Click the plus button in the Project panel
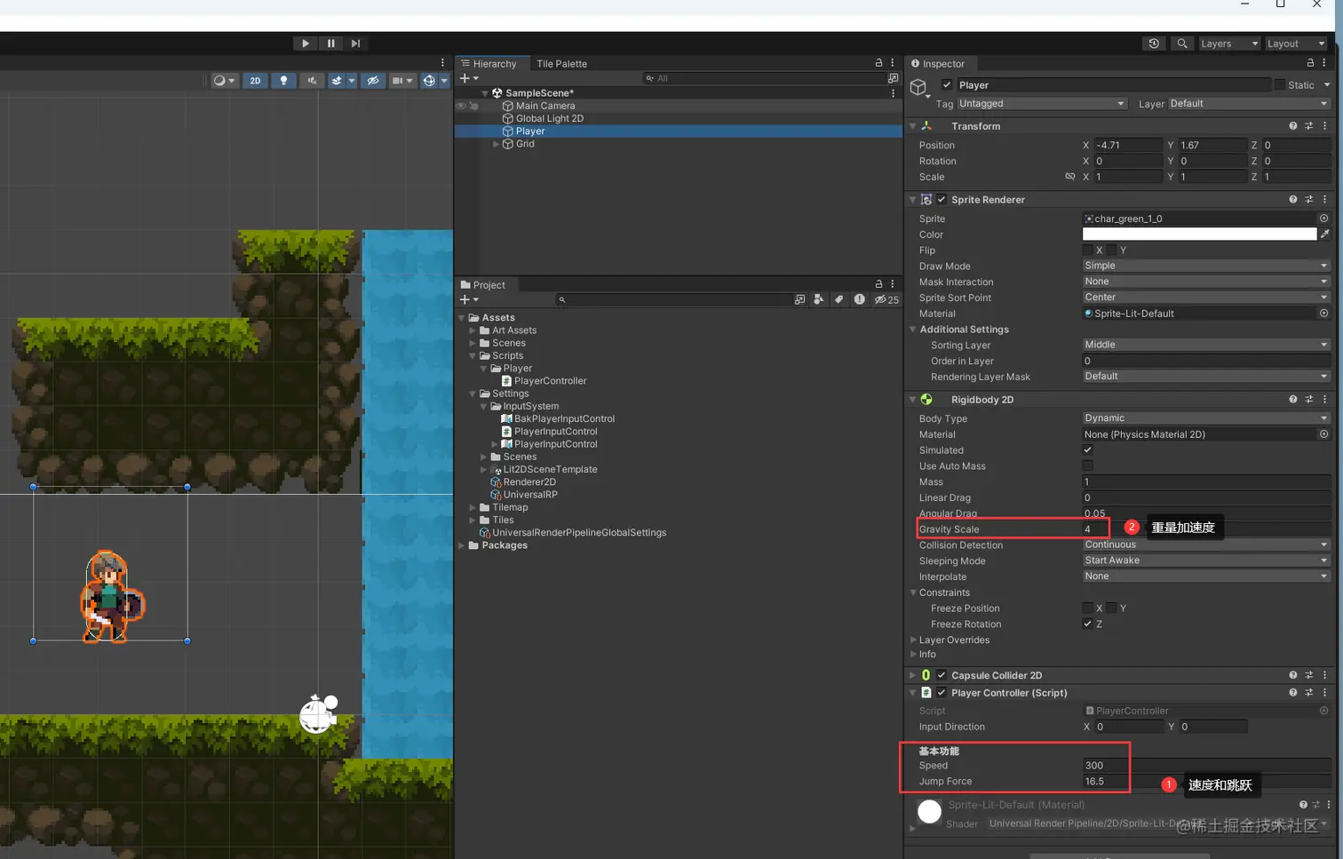 pyautogui.click(x=464, y=299)
